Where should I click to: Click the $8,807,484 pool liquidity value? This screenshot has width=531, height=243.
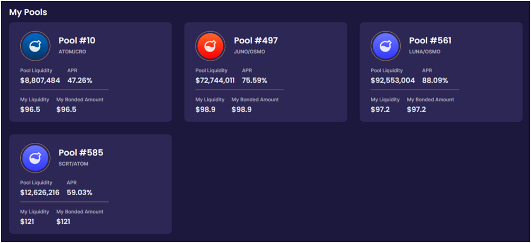point(40,81)
